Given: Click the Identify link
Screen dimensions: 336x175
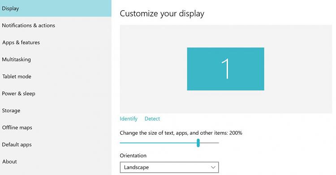Looking at the screenshot, I should [129, 119].
